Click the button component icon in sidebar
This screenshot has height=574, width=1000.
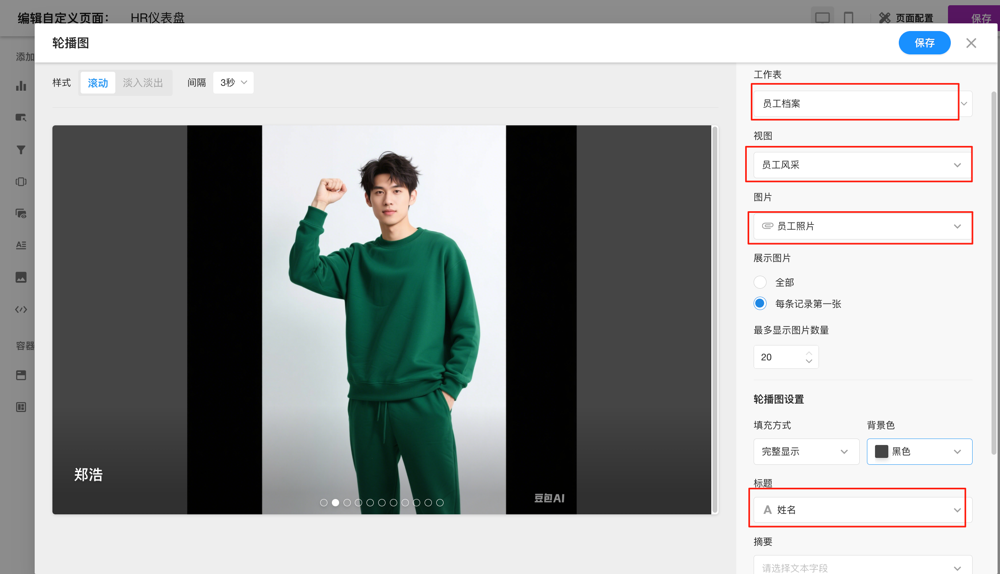(x=21, y=118)
